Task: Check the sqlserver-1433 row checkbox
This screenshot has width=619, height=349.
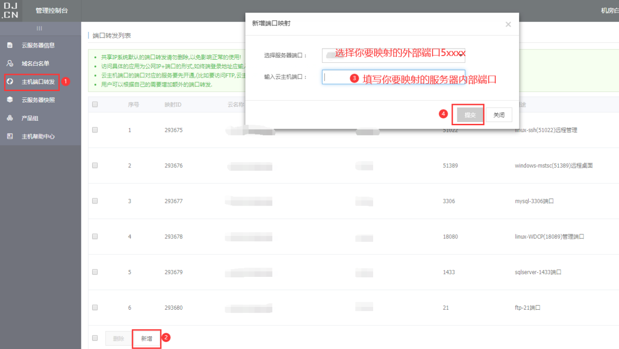Action: click(95, 272)
